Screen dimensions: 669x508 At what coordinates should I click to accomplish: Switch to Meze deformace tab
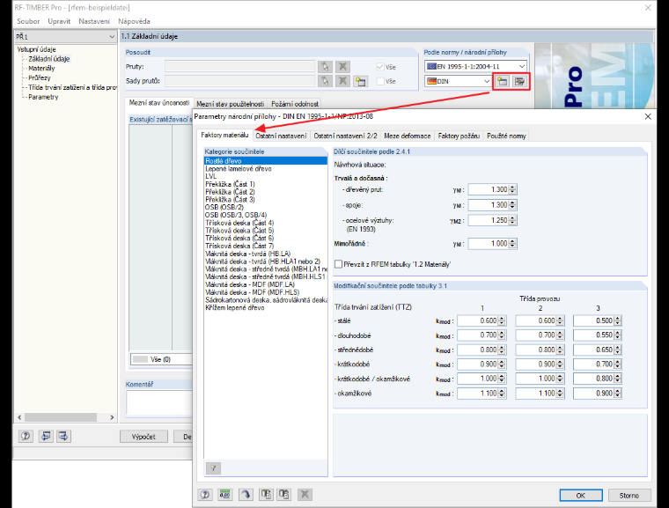[407, 136]
